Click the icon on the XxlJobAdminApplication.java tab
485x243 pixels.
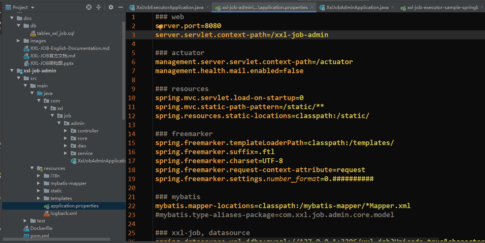point(322,7)
